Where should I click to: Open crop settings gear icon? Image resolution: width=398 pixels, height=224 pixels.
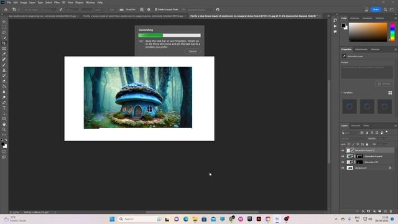149,9
